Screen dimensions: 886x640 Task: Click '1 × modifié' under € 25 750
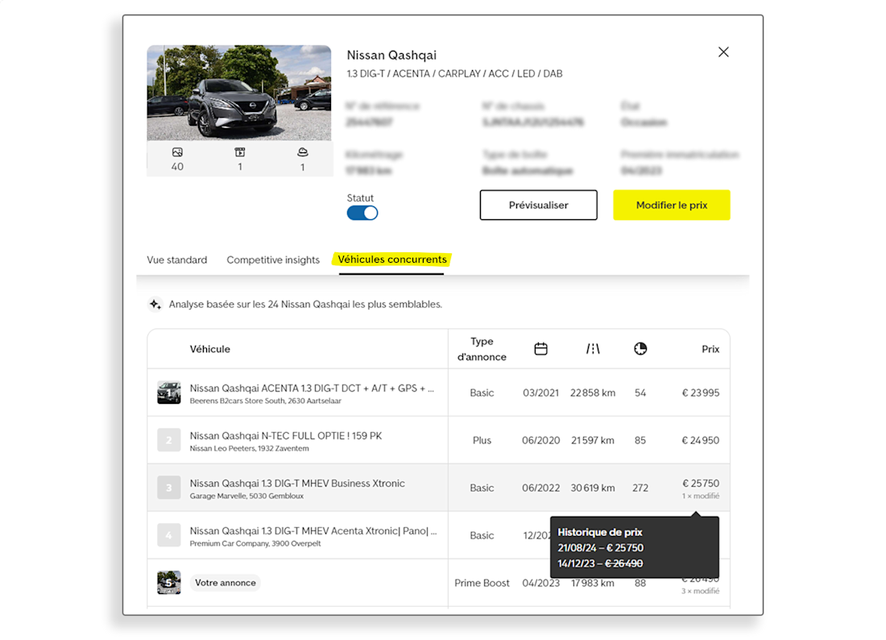coord(701,496)
